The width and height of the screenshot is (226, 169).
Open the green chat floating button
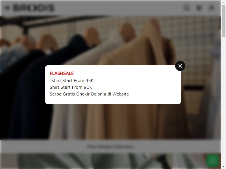click(212, 161)
